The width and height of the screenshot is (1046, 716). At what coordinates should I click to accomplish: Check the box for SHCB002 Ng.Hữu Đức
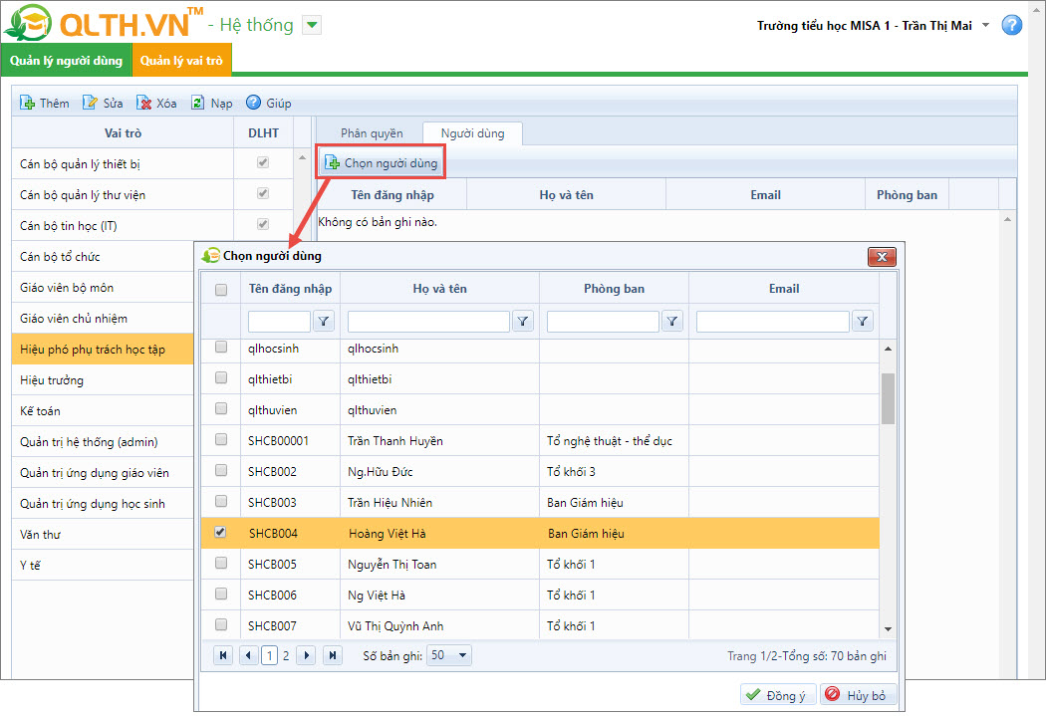tap(221, 471)
